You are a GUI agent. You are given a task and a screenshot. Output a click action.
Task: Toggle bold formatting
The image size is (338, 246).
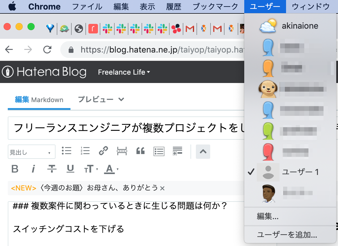tap(15, 169)
